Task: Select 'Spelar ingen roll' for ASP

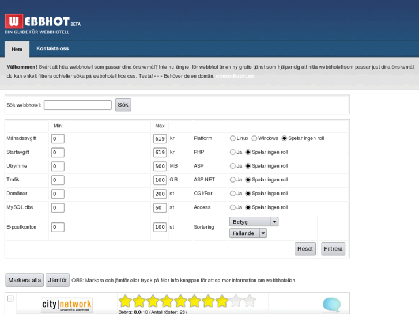Action: [x=248, y=166]
